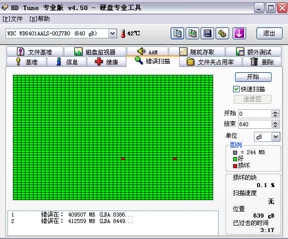
Task: Open the [F]文件 menu
Action: click(12, 19)
